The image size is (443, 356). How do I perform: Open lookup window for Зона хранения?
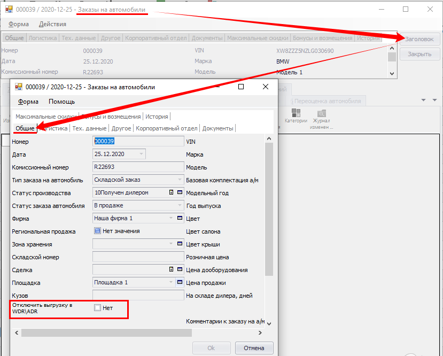pyautogui.click(x=180, y=244)
